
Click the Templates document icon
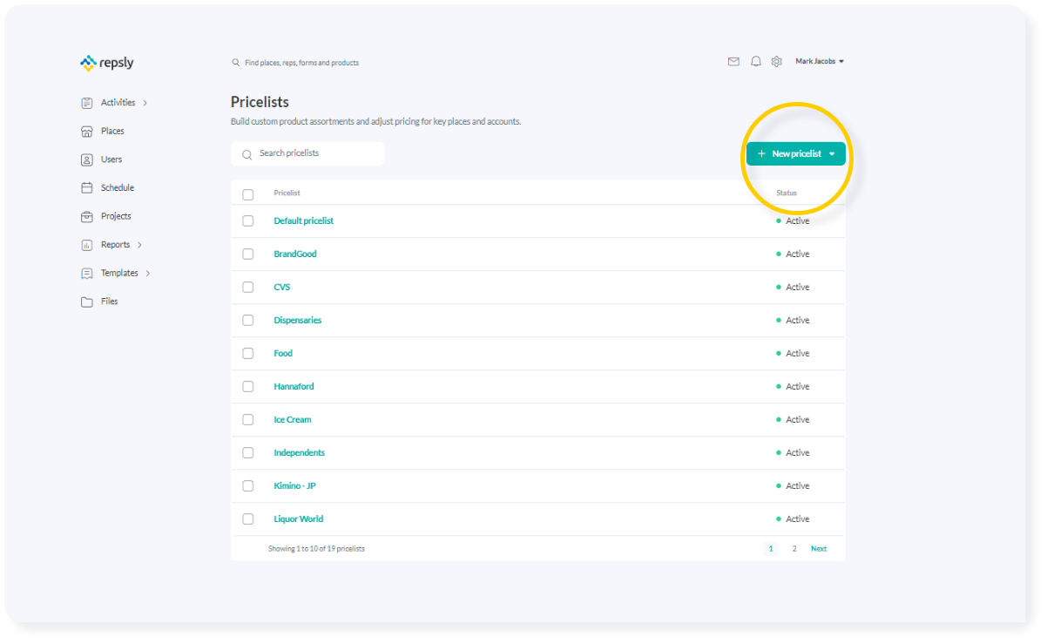pyautogui.click(x=86, y=274)
